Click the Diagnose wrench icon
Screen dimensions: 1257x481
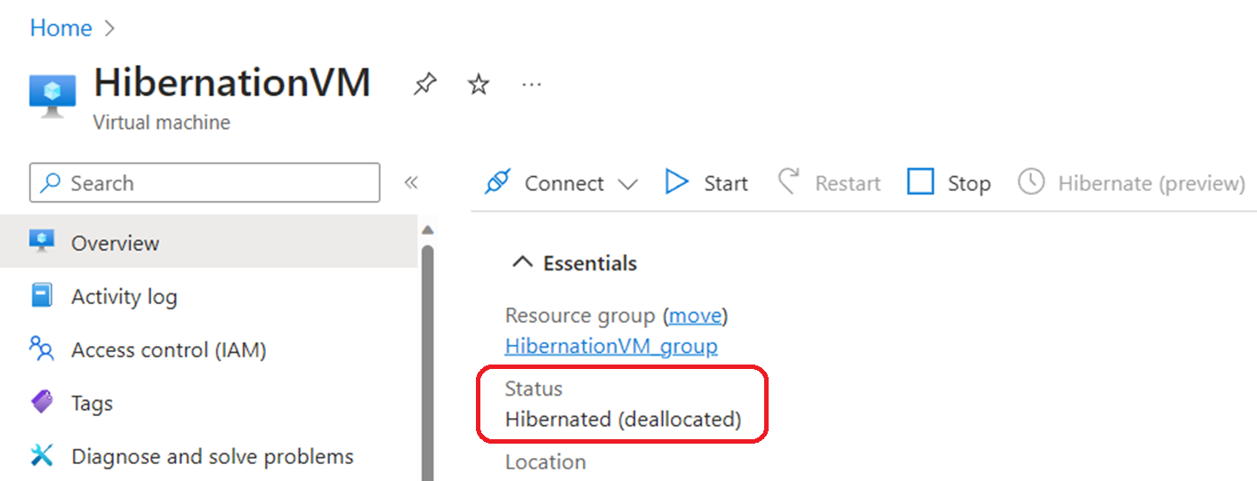42,455
